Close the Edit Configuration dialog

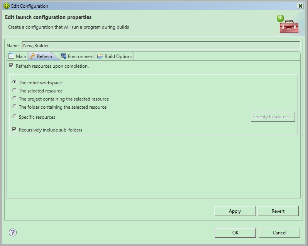(x=300, y=6)
